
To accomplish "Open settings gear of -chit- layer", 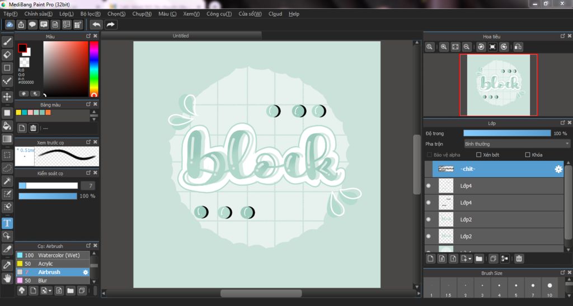I will (x=558, y=169).
